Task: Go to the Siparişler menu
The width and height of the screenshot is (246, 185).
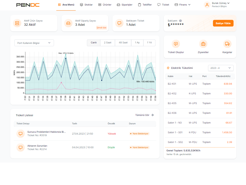Action: (x=124, y=5)
